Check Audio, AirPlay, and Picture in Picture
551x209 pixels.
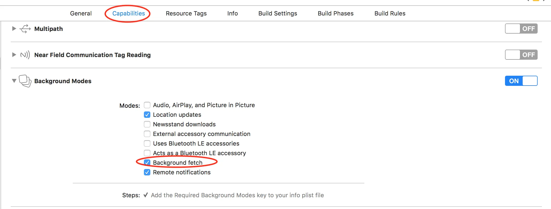click(147, 105)
